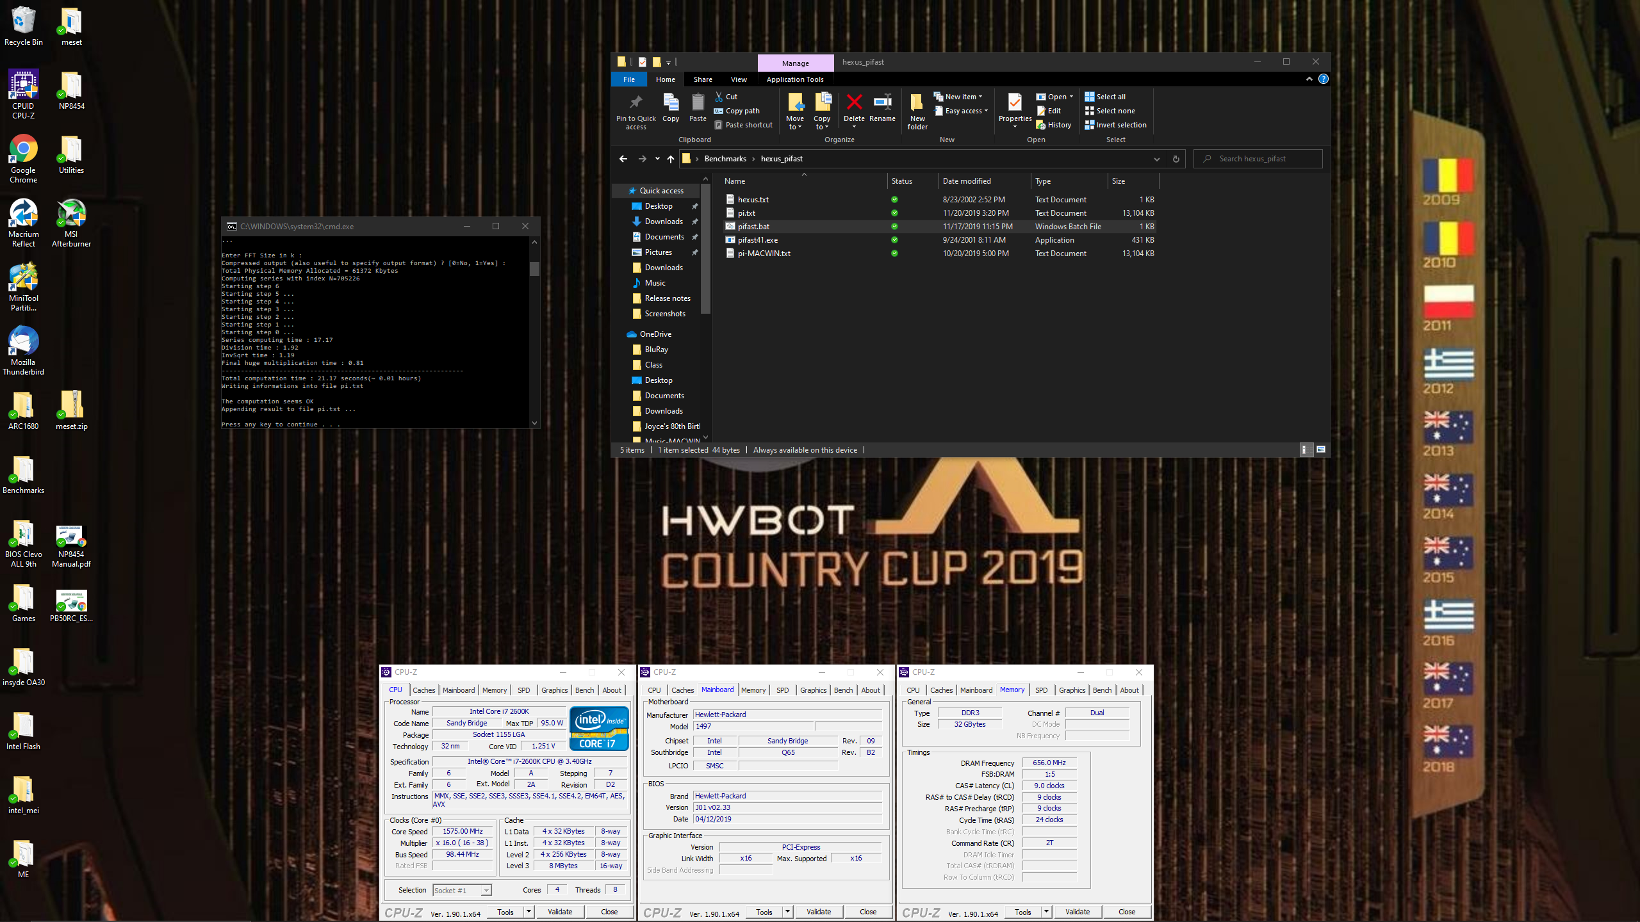The height and width of the screenshot is (922, 1640).
Task: Open the SPD tab in the Memory CPU-Z window
Action: 1041,690
